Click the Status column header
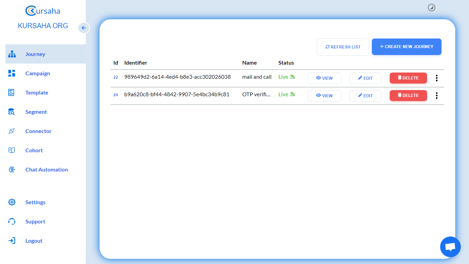Screen dimensions: 469x264 pyautogui.click(x=286, y=63)
